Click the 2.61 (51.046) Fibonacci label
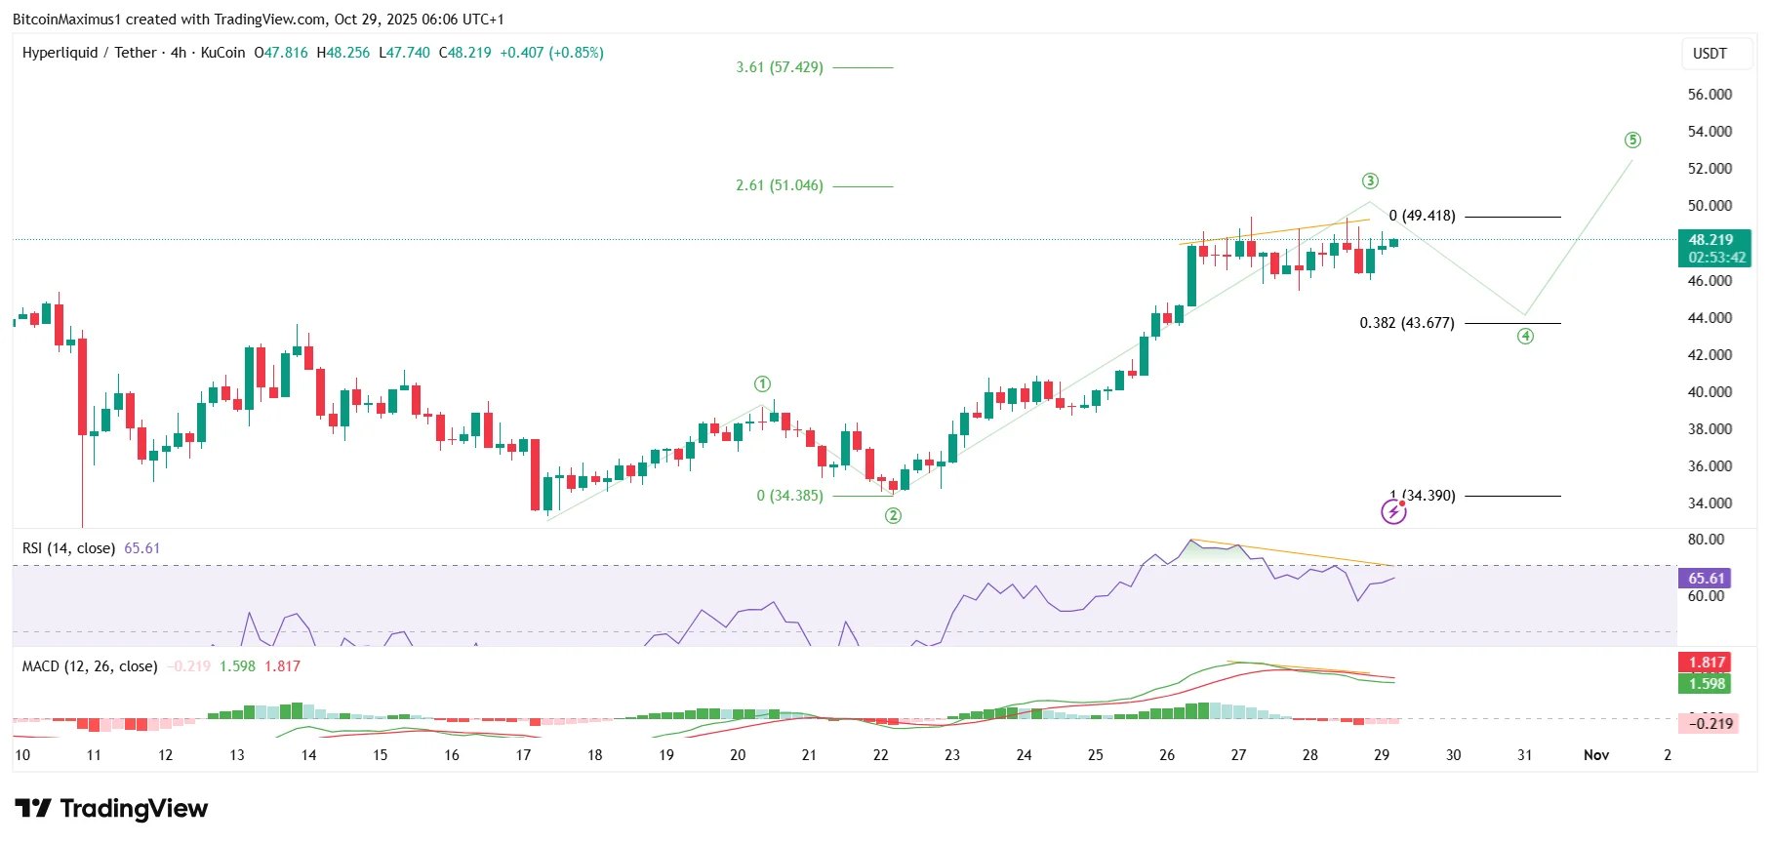 pyautogui.click(x=780, y=185)
